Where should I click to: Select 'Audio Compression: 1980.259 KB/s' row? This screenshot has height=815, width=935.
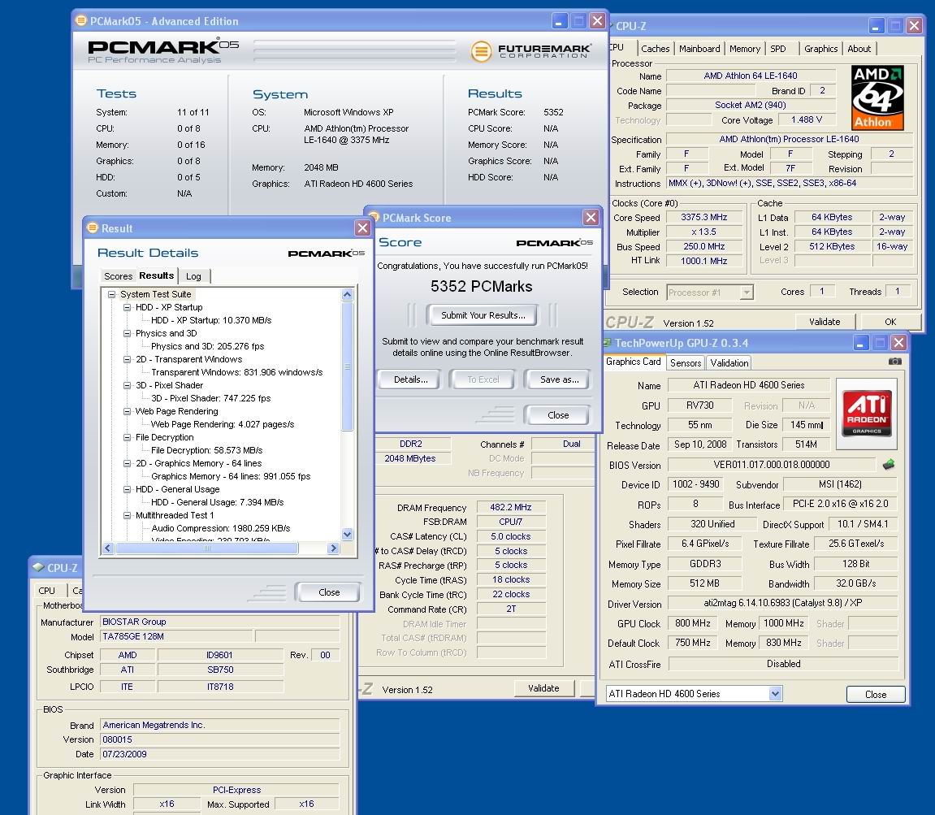(x=221, y=528)
